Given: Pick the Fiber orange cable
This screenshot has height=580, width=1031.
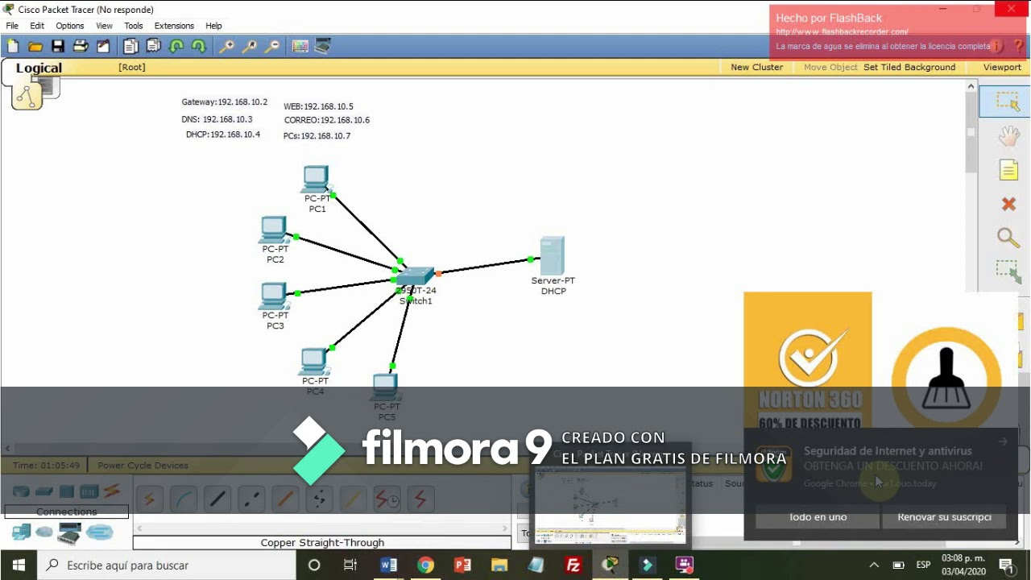Looking at the screenshot, I should pos(285,499).
